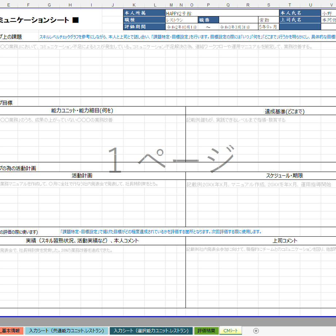Click the empty 職務 value cell
The width and height of the screenshot is (336, 336).
(x=239, y=20)
